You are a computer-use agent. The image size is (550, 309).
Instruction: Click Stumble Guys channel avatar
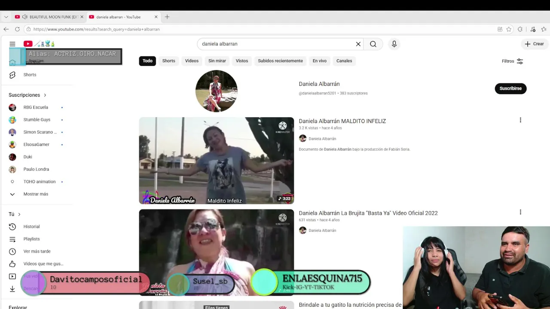tap(12, 120)
